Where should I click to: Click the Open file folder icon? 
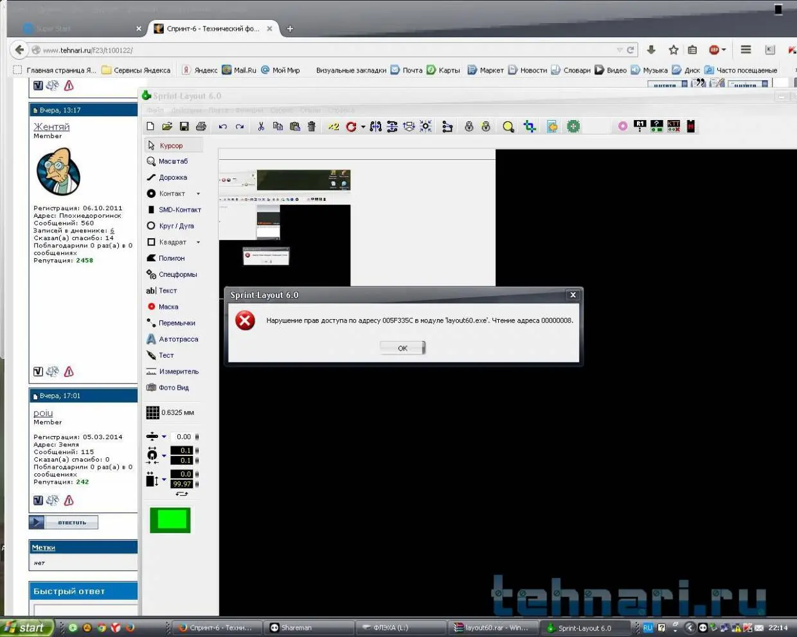(167, 127)
